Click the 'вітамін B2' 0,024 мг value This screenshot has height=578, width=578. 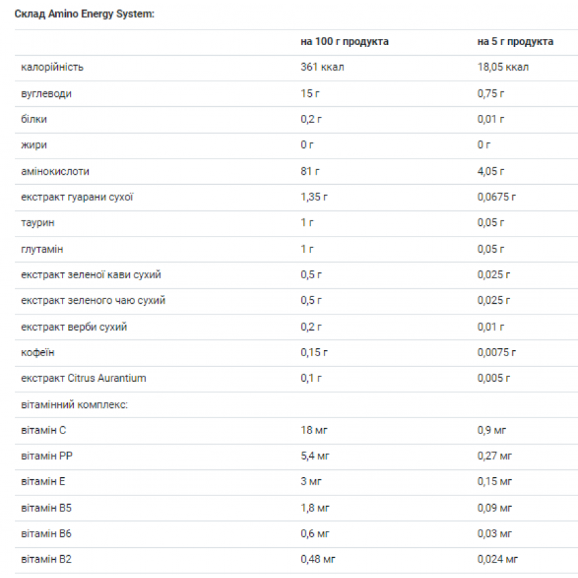pos(497,560)
